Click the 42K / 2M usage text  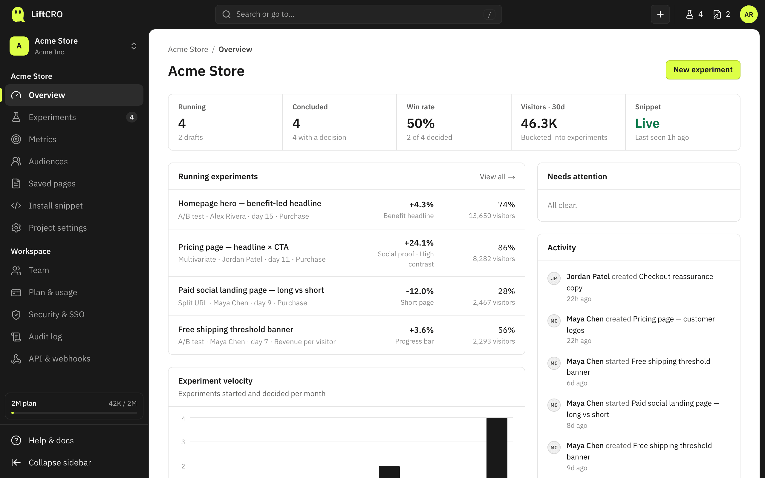tap(123, 403)
